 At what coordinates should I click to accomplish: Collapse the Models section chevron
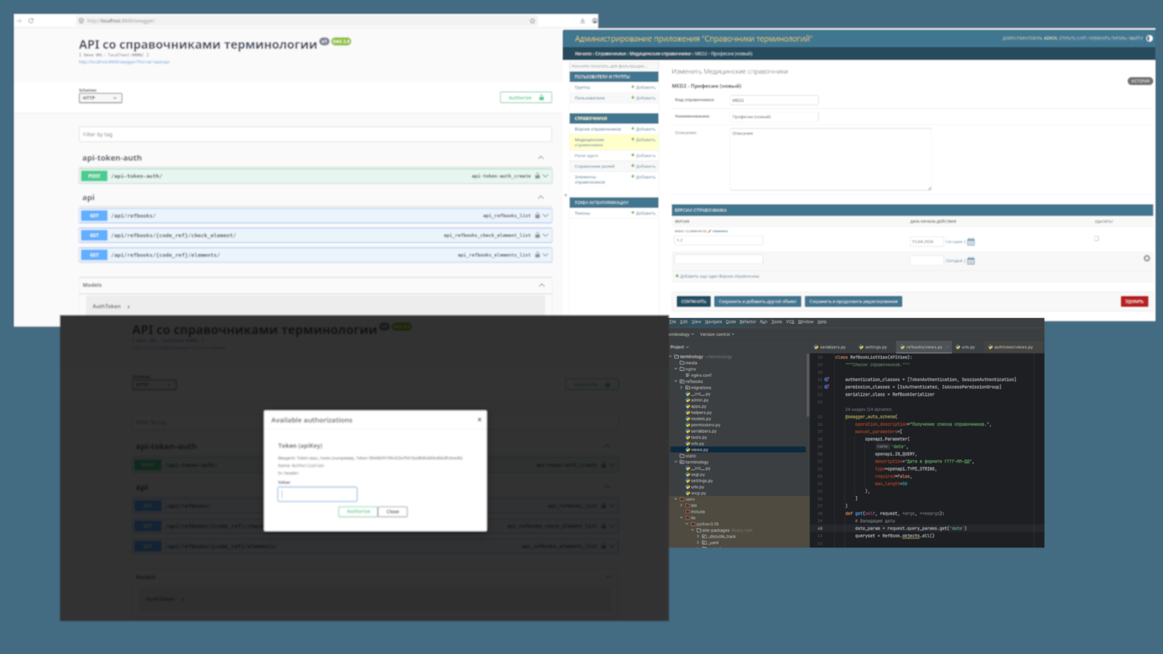pos(542,285)
